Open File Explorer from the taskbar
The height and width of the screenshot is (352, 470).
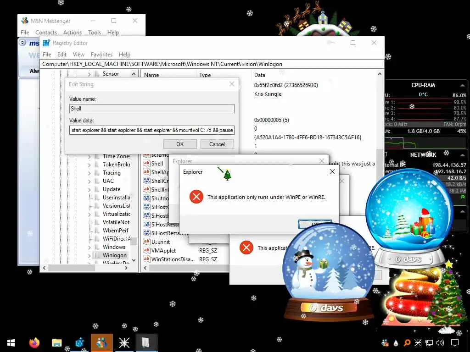(x=56, y=343)
